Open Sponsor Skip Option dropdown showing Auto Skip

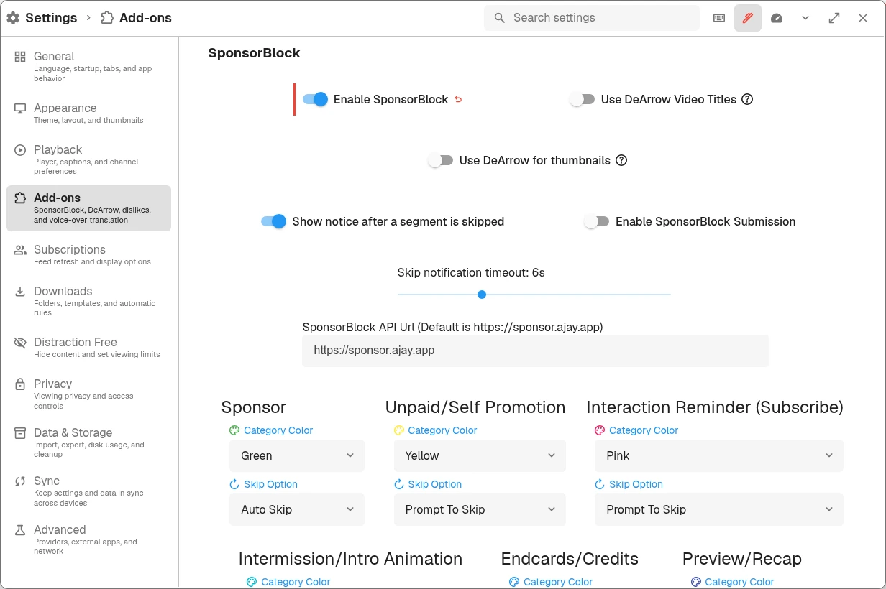point(297,509)
